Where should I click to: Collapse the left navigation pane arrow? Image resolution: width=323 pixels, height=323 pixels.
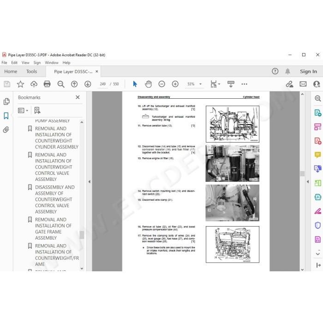pyautogui.click(x=90, y=182)
